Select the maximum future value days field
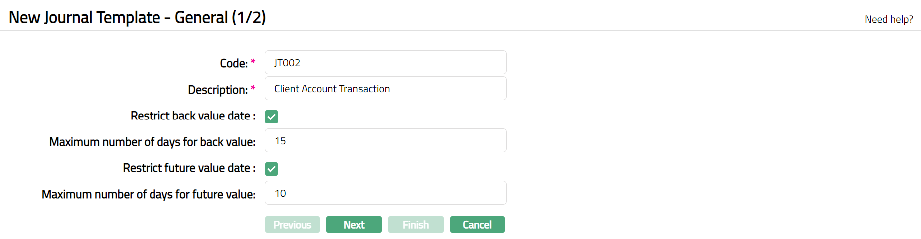 coord(385,193)
